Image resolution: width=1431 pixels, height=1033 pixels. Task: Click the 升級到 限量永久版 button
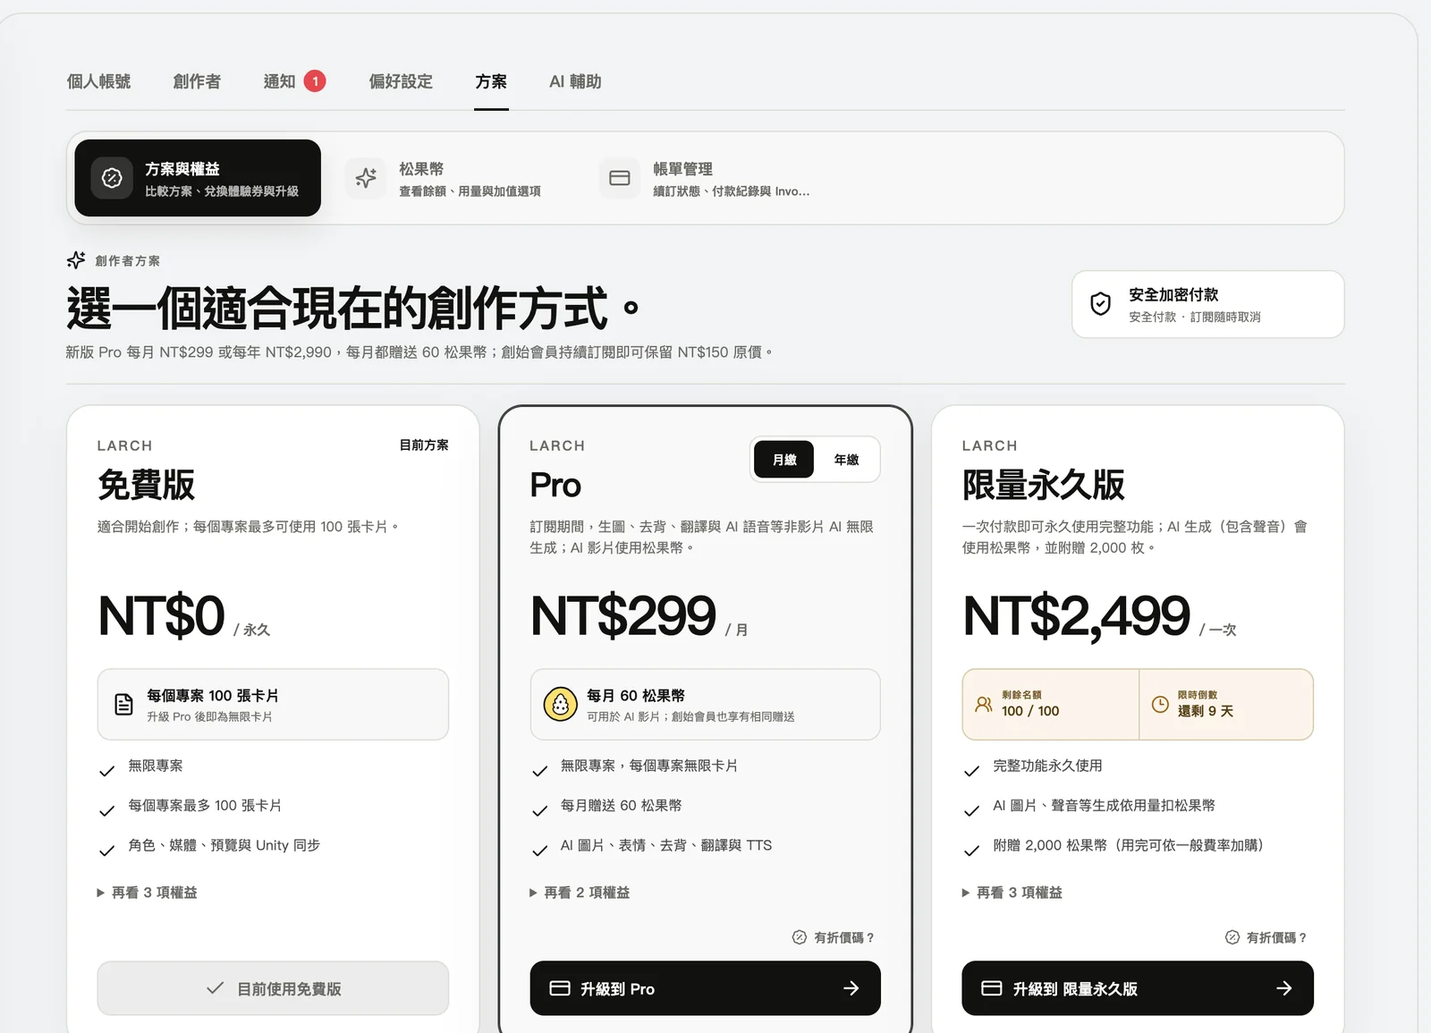point(1138,988)
